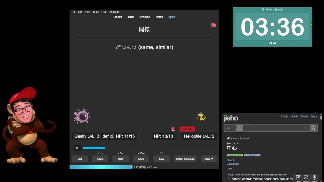Open the Jisho About link

pos(294,116)
